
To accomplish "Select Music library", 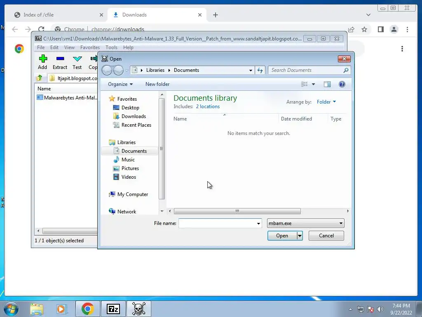I will (128, 160).
